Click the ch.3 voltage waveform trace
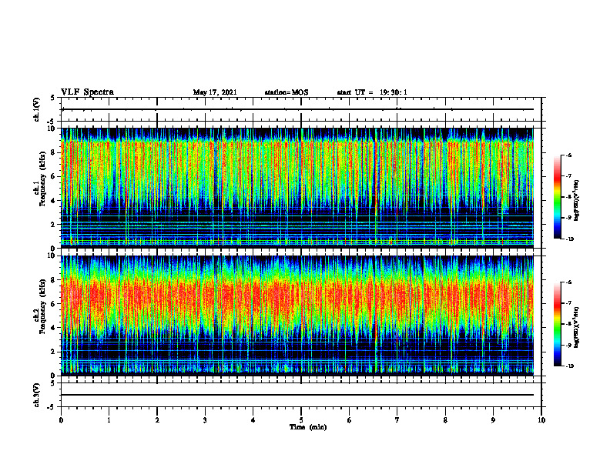The image size is (610, 471). [297, 395]
